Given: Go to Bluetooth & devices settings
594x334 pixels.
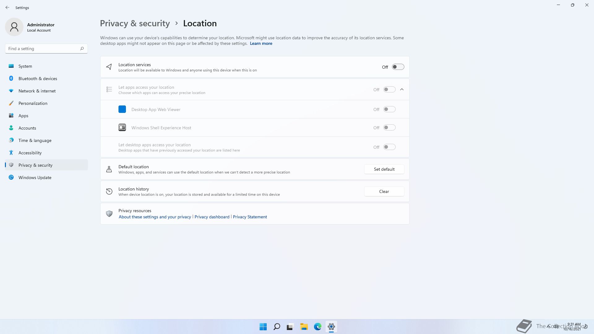Looking at the screenshot, I should click(x=46, y=78).
